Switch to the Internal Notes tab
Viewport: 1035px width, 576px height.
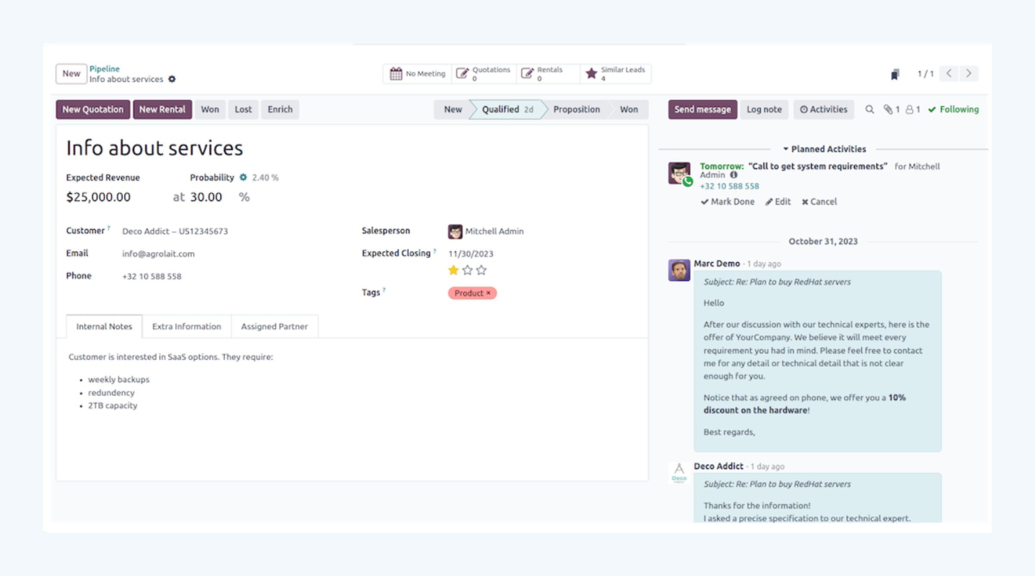[x=104, y=326]
